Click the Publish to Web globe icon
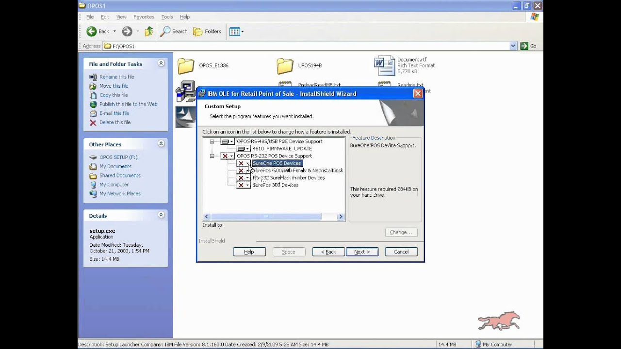Image resolution: width=621 pixels, height=349 pixels. [x=93, y=104]
